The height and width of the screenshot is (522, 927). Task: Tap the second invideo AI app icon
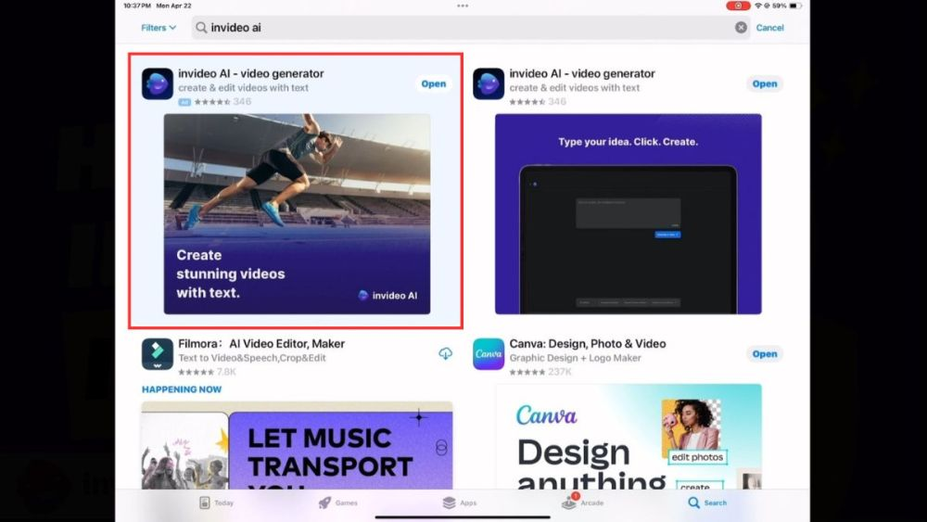(489, 83)
